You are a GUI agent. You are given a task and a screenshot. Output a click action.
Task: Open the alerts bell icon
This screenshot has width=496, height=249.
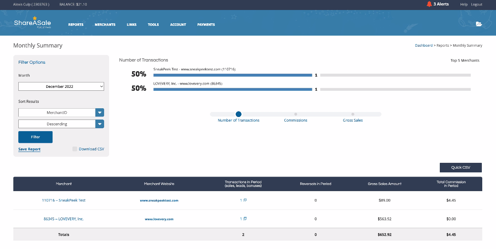[429, 4]
